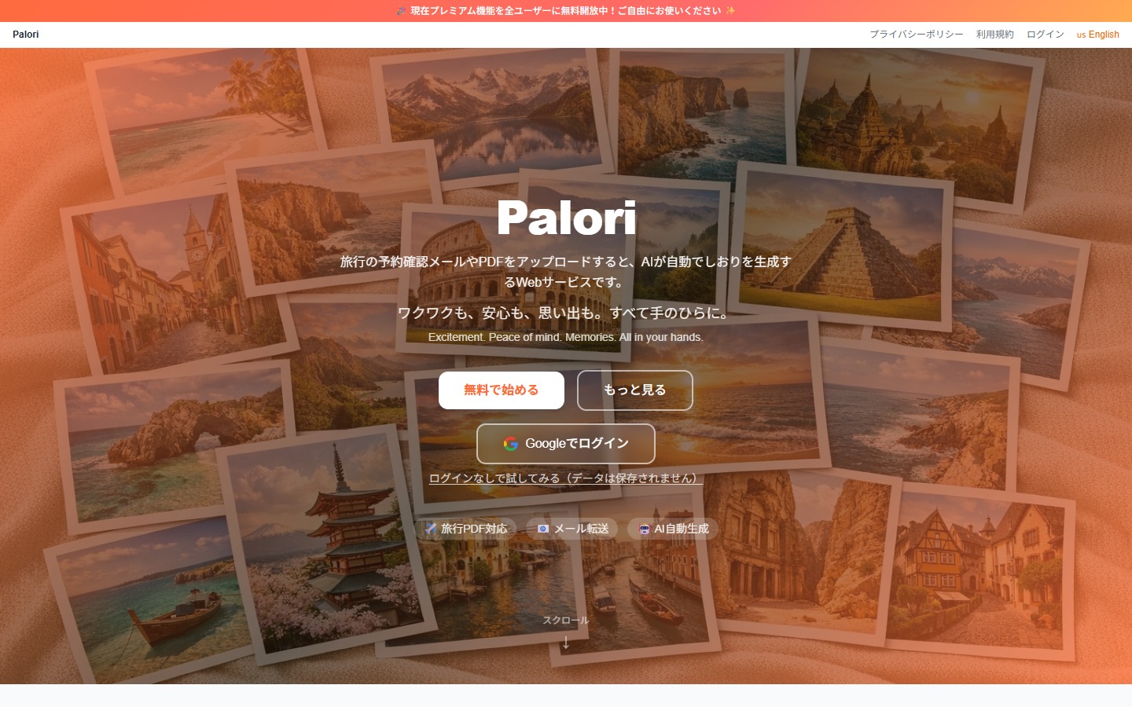Viewport: 1132px width, 707px height.
Task: Open the 利用規約 page
Action: (994, 35)
